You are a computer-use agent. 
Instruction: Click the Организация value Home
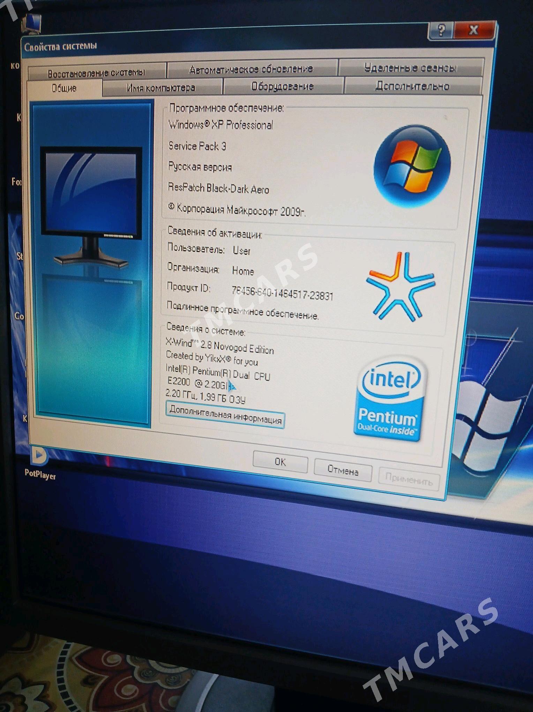tap(243, 271)
